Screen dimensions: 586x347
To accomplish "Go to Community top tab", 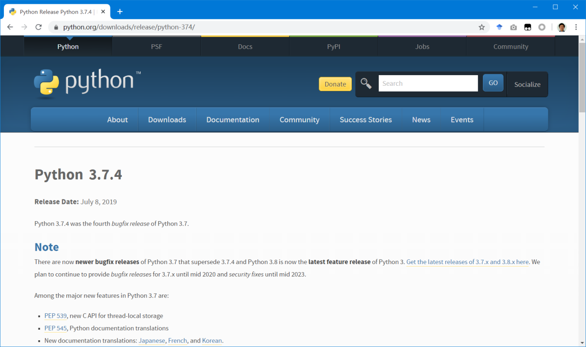I will pyautogui.click(x=511, y=46).
